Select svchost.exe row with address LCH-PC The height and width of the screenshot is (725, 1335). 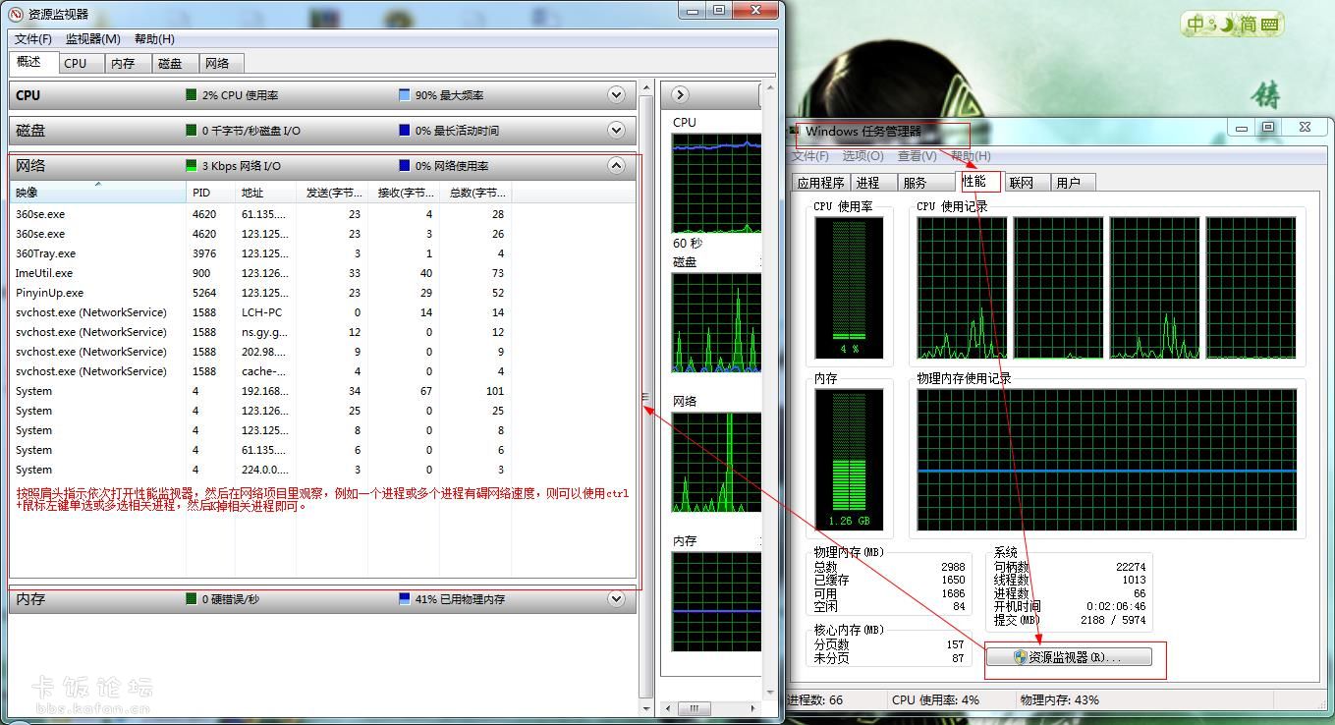pyautogui.click(x=260, y=312)
